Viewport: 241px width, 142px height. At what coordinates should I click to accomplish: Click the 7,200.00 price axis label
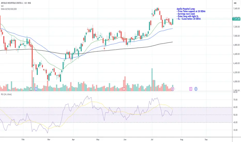click(236, 27)
